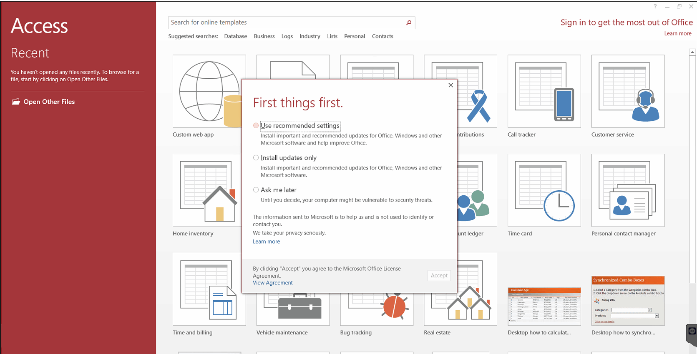Click the template list scrollbar up arrow
The image size is (697, 354).
click(x=692, y=52)
